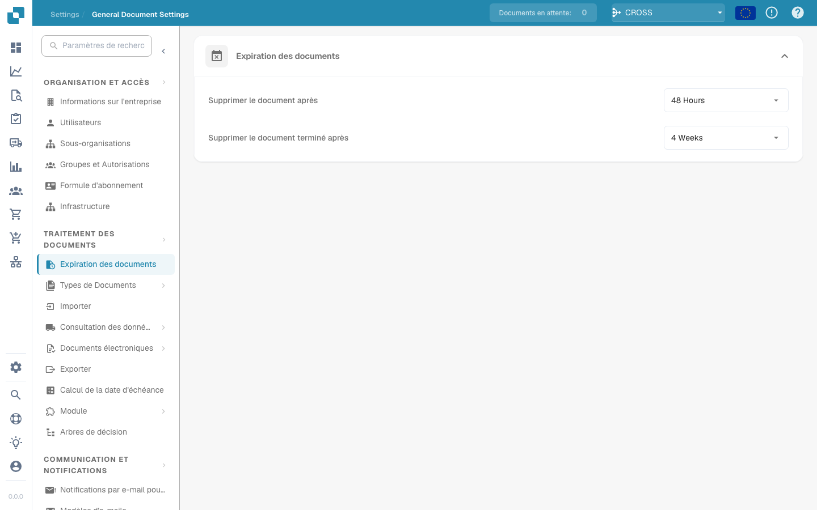Screen dimensions: 817x510
Task: Select Groupes et Autorisations menu item
Action: click(x=106, y=165)
